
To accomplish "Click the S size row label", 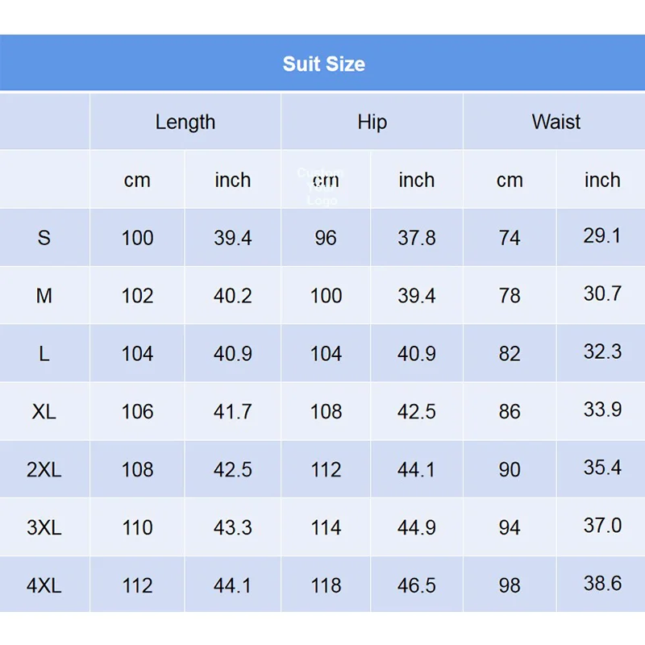I will pos(44,238).
